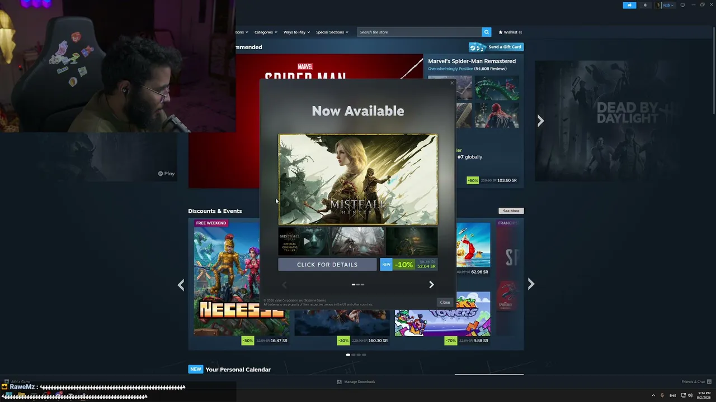
Task: Expand the Ways to Play menu
Action: (296, 32)
